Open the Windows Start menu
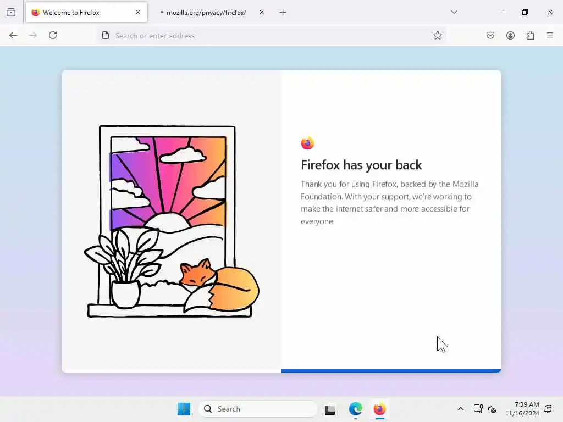Viewport: 563px width, 422px height. coord(184,409)
